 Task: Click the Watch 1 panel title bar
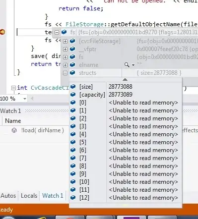pyautogui.click(x=34, y=111)
